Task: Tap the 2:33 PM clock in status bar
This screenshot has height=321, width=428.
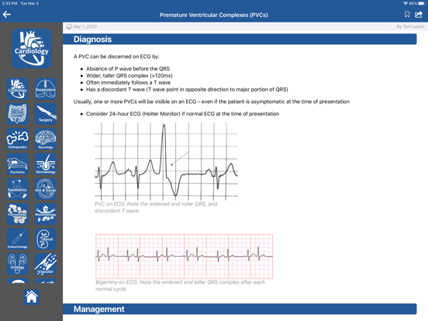Action: [x=9, y=3]
